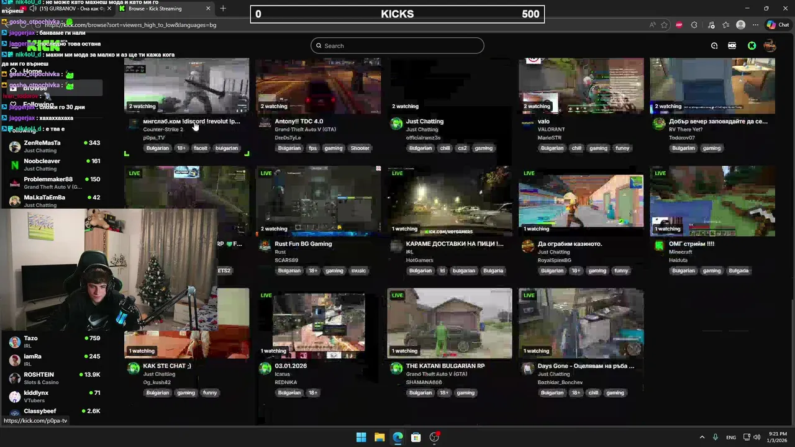Click the chill tag under Bozhidar_Bonchev

click(x=593, y=392)
